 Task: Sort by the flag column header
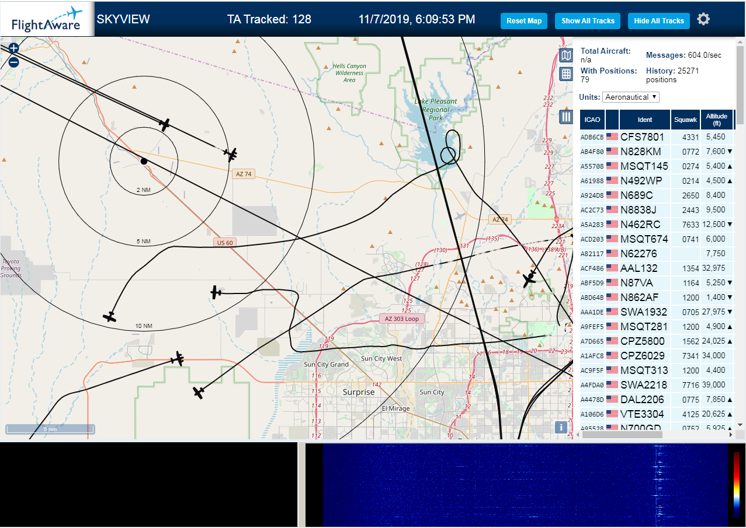tap(612, 120)
